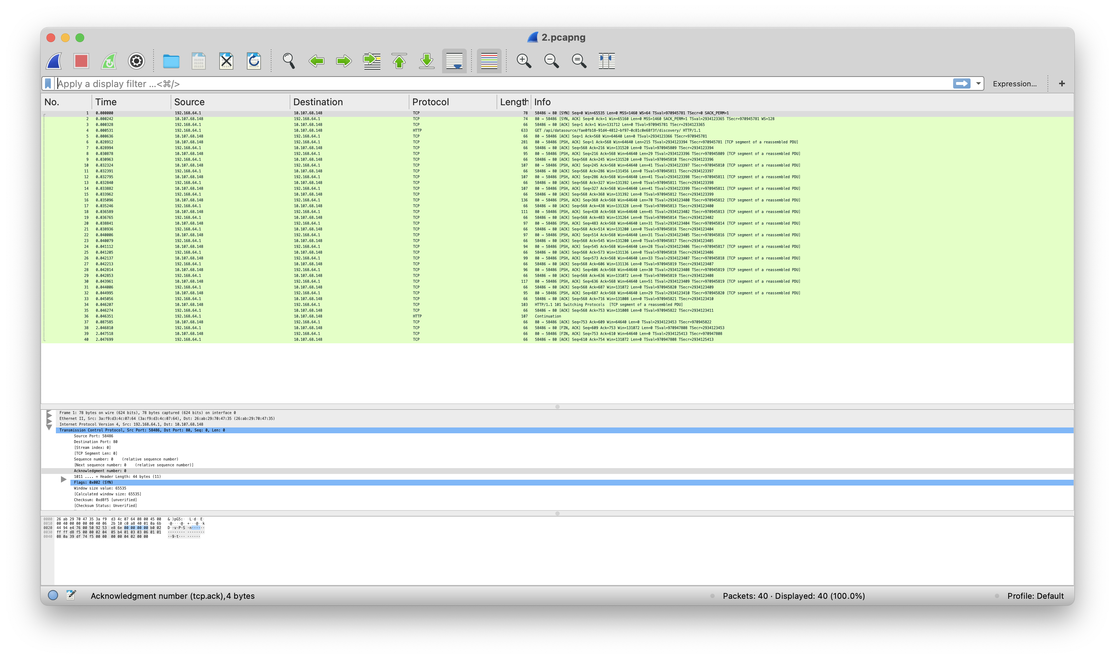The image size is (1115, 659).
Task: Toggle packet list colorization
Action: click(x=489, y=61)
